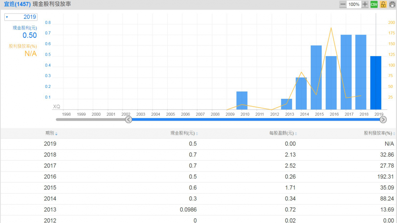
Task: Sort by 現金股利(元) column header
Action: coord(184,133)
